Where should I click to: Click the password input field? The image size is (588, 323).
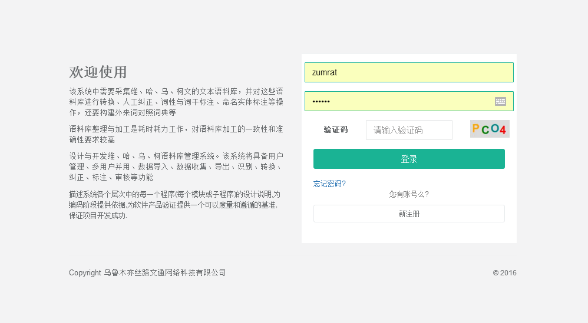(x=409, y=101)
